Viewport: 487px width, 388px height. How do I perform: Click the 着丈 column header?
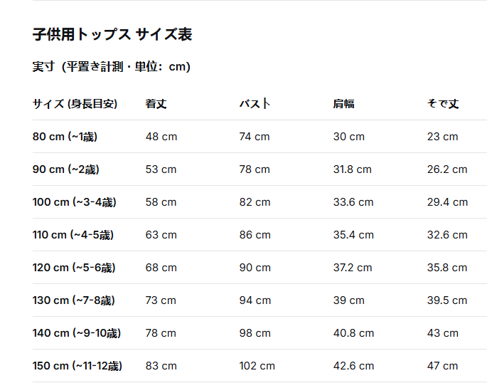tap(156, 104)
